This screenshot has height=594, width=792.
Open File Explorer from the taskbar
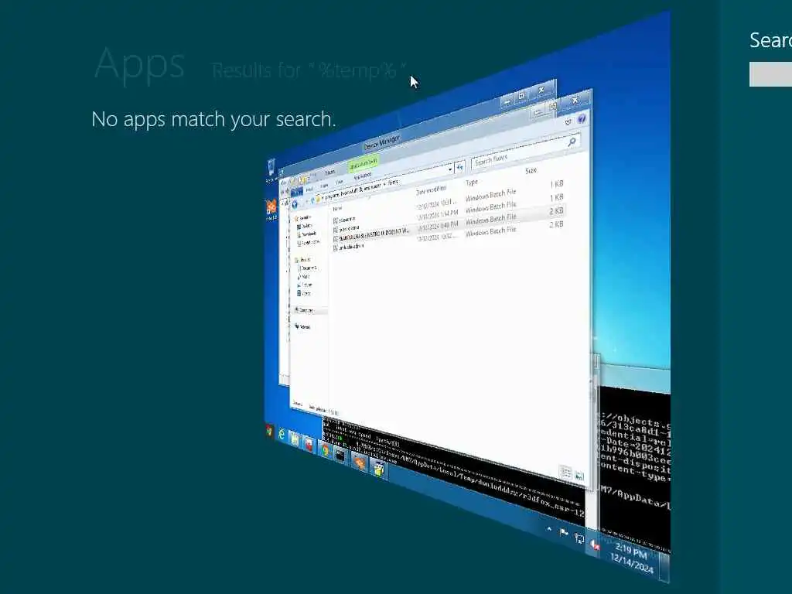tap(295, 439)
